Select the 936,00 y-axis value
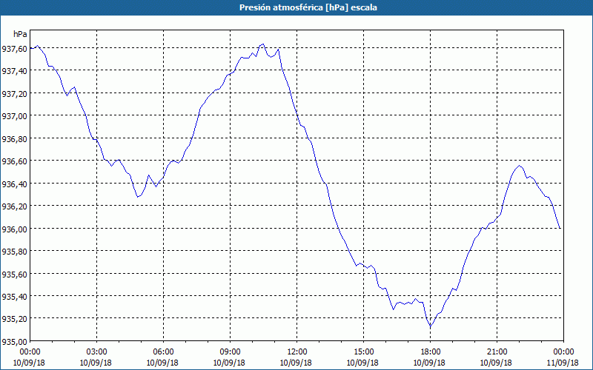The image size is (593, 370). [14, 229]
